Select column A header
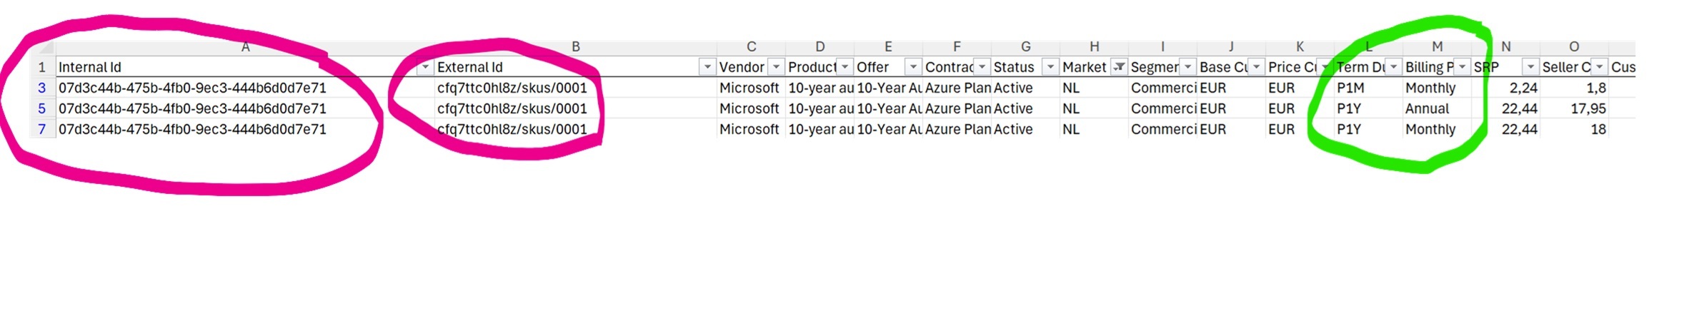Screen dimensions: 1684x313 tap(245, 47)
